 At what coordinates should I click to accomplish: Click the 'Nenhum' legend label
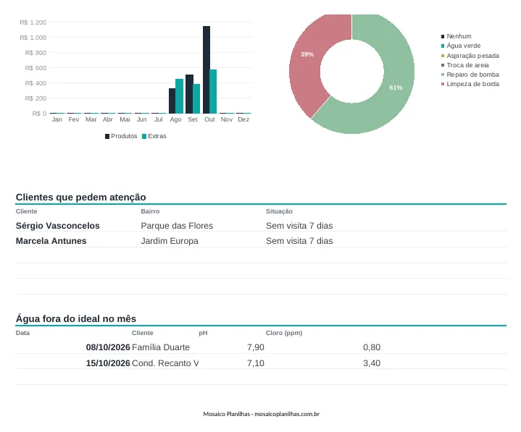click(x=459, y=36)
